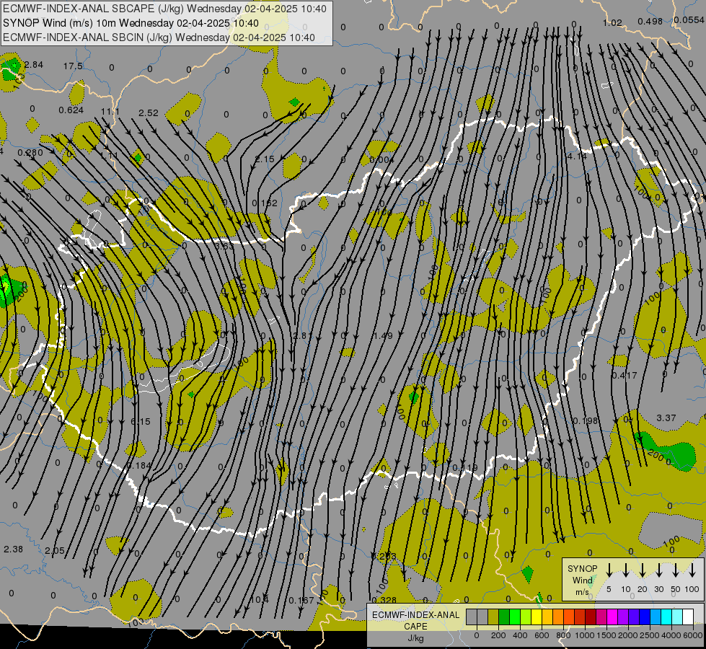Click the 200 tick on CAPE scale
The height and width of the screenshot is (649, 706).
coord(498,635)
